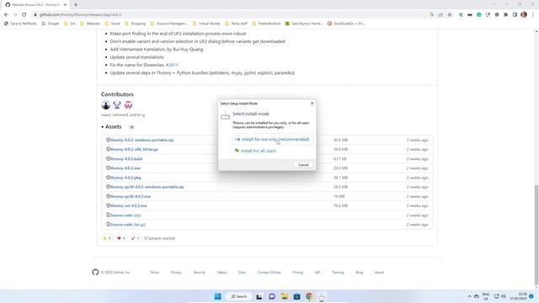The image size is (539, 303).
Task: Download thonny-4.0.2-x86_64.tar.gz asset
Action: point(134,150)
